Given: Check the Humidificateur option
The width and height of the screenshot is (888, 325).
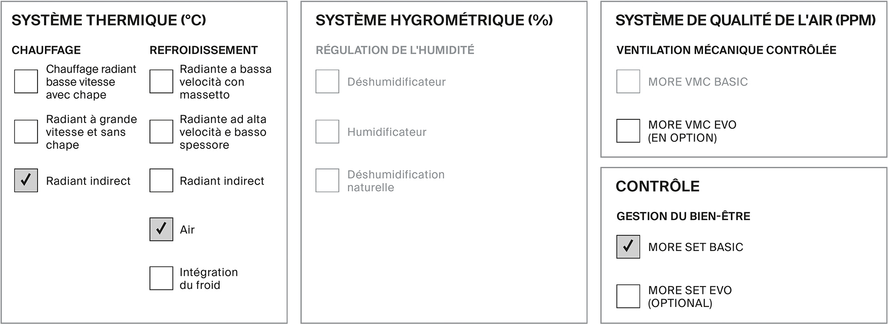Looking at the screenshot, I should (327, 132).
